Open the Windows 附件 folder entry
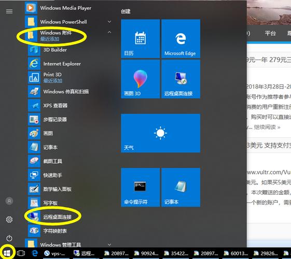The height and width of the screenshot is (259, 291). (x=68, y=35)
